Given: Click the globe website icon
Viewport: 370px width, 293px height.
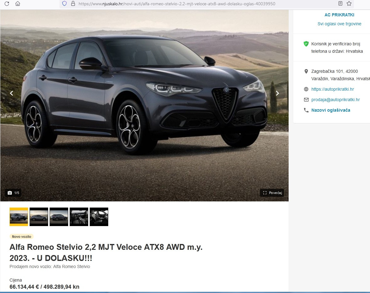Looking at the screenshot, I should (306, 89).
